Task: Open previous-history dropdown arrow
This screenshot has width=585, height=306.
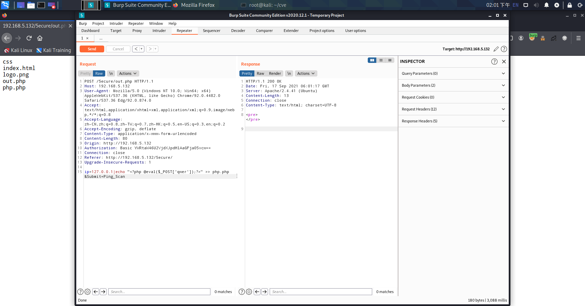Action: coord(142,49)
